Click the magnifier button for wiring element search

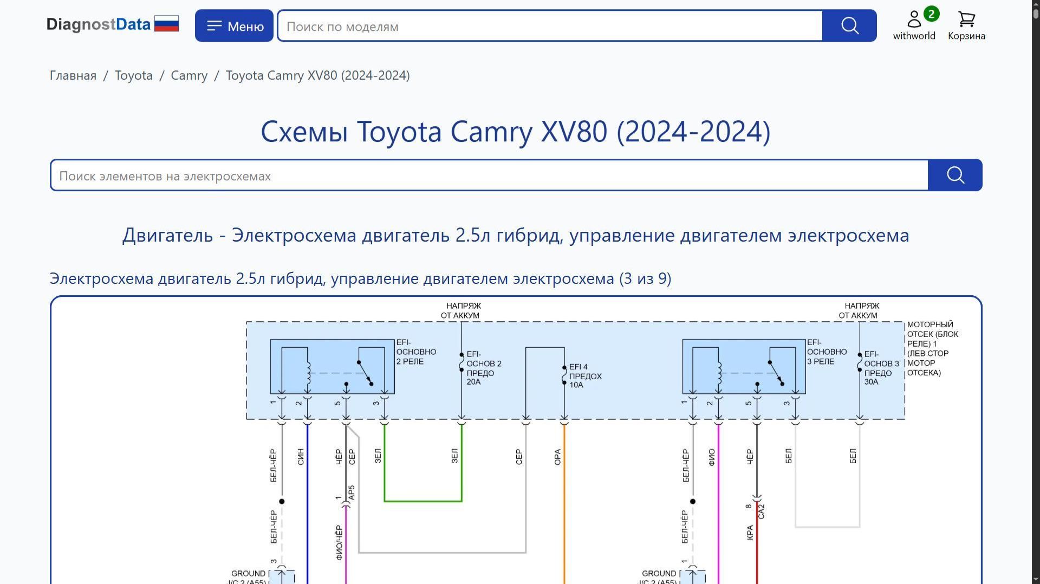tap(955, 175)
